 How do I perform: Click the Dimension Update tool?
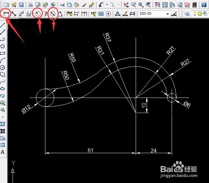[x=132, y=13]
